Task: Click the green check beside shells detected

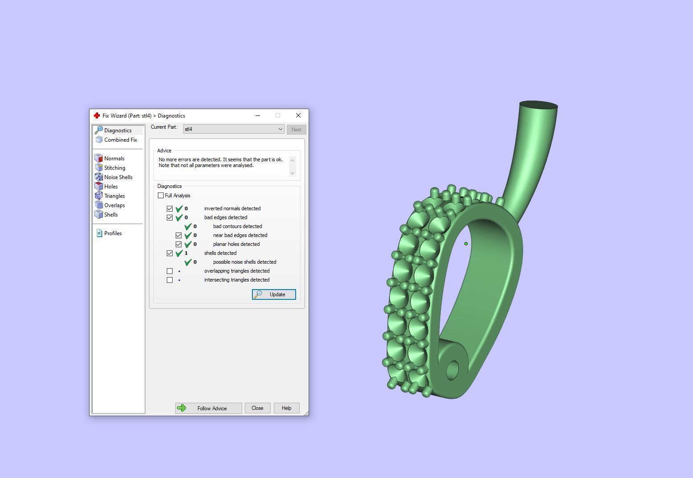Action: pos(179,253)
